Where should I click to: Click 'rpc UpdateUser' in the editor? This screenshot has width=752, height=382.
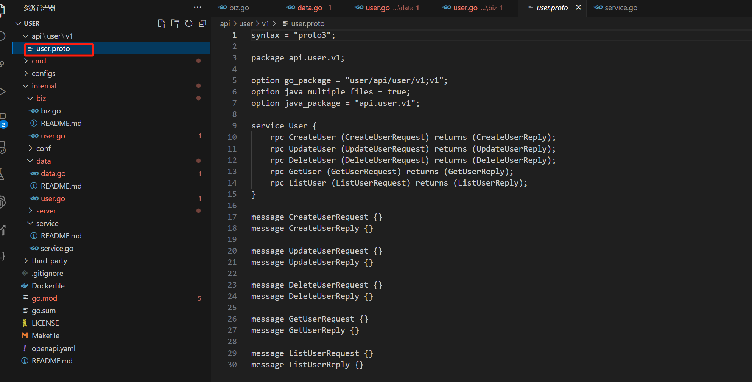tap(303, 149)
